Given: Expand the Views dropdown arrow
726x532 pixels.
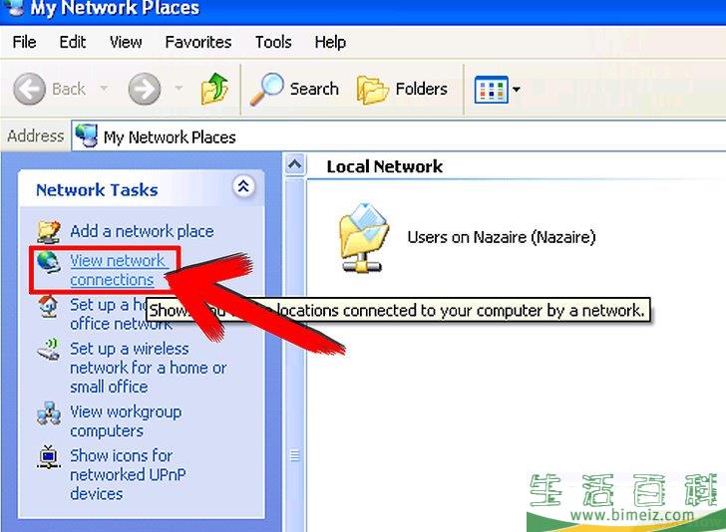Looking at the screenshot, I should tap(517, 89).
